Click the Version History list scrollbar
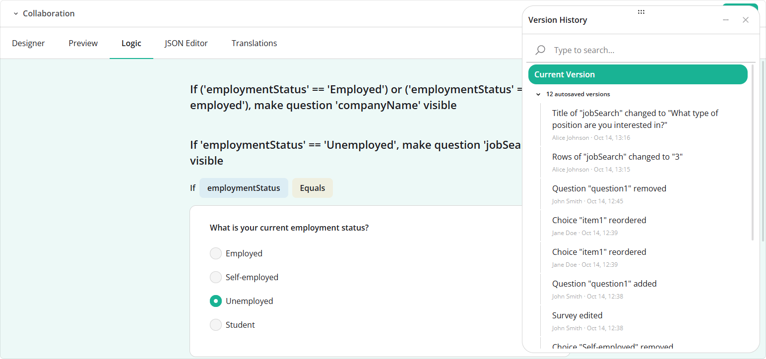Image resolution: width=766 pixels, height=359 pixels. pos(753,152)
